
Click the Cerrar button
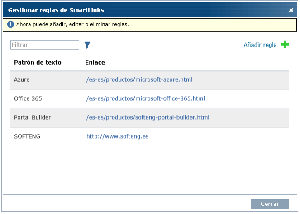click(x=270, y=204)
